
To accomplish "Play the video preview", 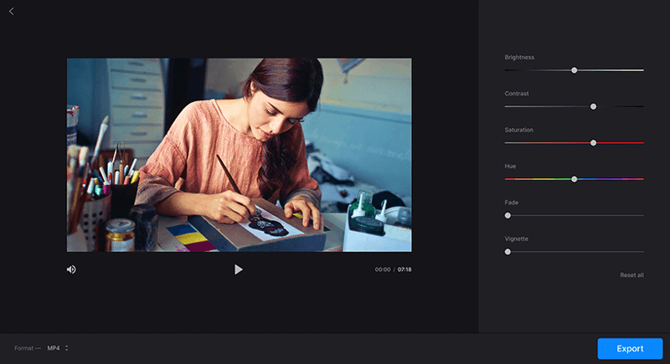I will pos(239,269).
